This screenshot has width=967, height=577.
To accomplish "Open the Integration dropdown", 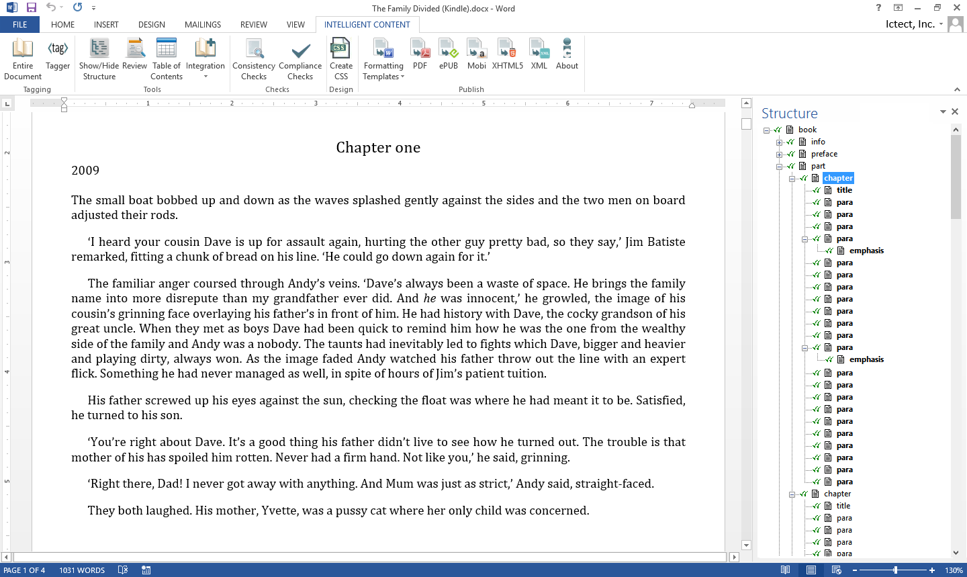I will tap(205, 59).
